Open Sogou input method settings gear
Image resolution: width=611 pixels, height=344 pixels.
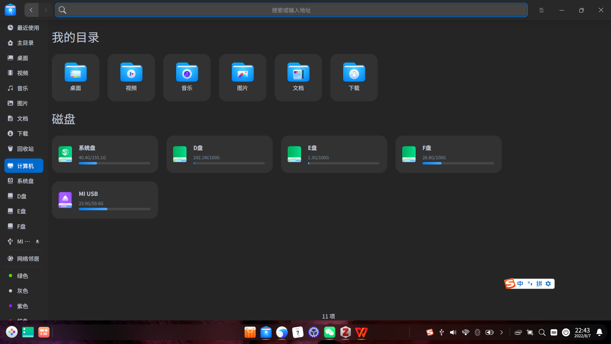pyautogui.click(x=548, y=284)
